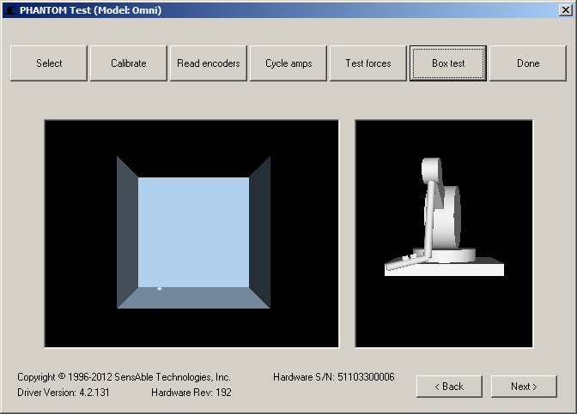Click the Hardware S/N number text
The width and height of the screenshot is (577, 414).
point(333,377)
